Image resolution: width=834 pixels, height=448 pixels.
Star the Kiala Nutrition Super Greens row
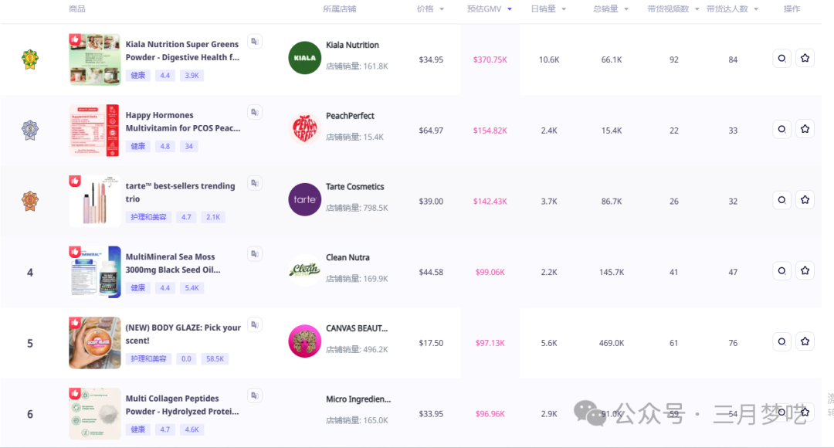pos(805,59)
